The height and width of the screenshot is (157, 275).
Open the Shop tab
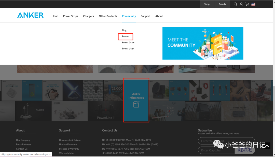point(207,4)
